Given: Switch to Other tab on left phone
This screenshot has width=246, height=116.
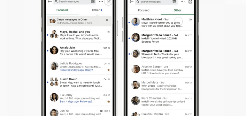Looking at the screenshot, I should pos(97,10).
